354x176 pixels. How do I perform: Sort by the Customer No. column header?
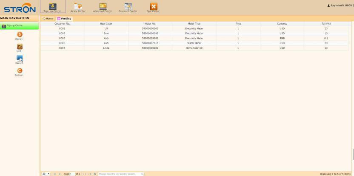[62, 23]
